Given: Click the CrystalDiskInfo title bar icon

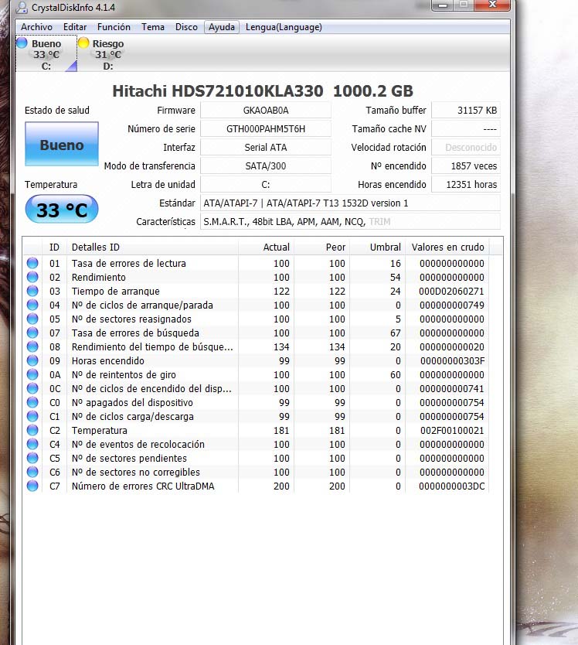Looking at the screenshot, I should pos(22,8).
